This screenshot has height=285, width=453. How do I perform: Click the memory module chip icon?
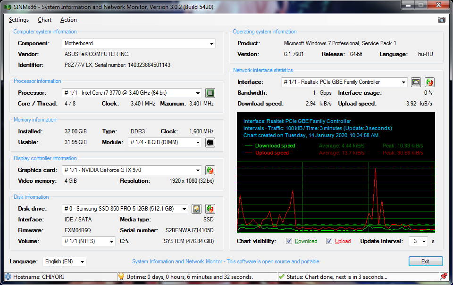(x=210, y=142)
